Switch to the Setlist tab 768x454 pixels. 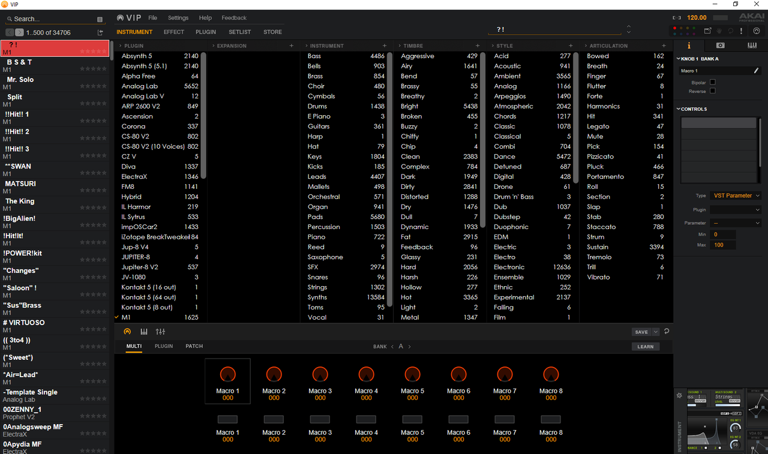240,32
